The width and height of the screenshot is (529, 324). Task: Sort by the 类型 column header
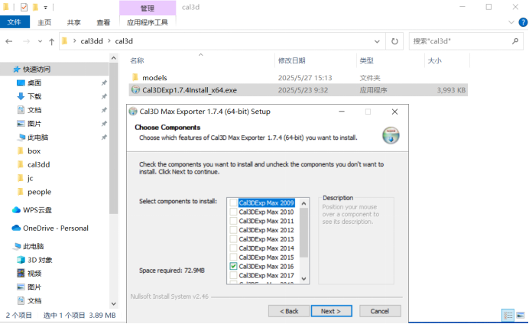click(x=366, y=60)
